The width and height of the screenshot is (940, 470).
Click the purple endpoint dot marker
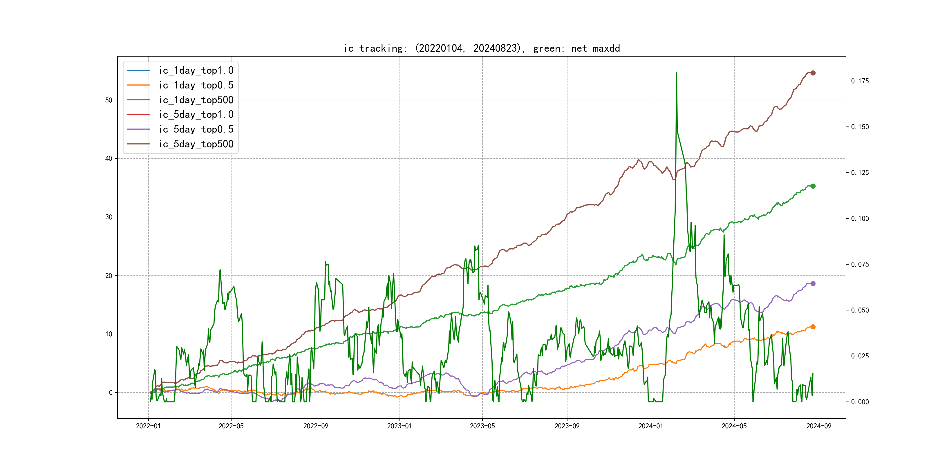pyautogui.click(x=813, y=283)
